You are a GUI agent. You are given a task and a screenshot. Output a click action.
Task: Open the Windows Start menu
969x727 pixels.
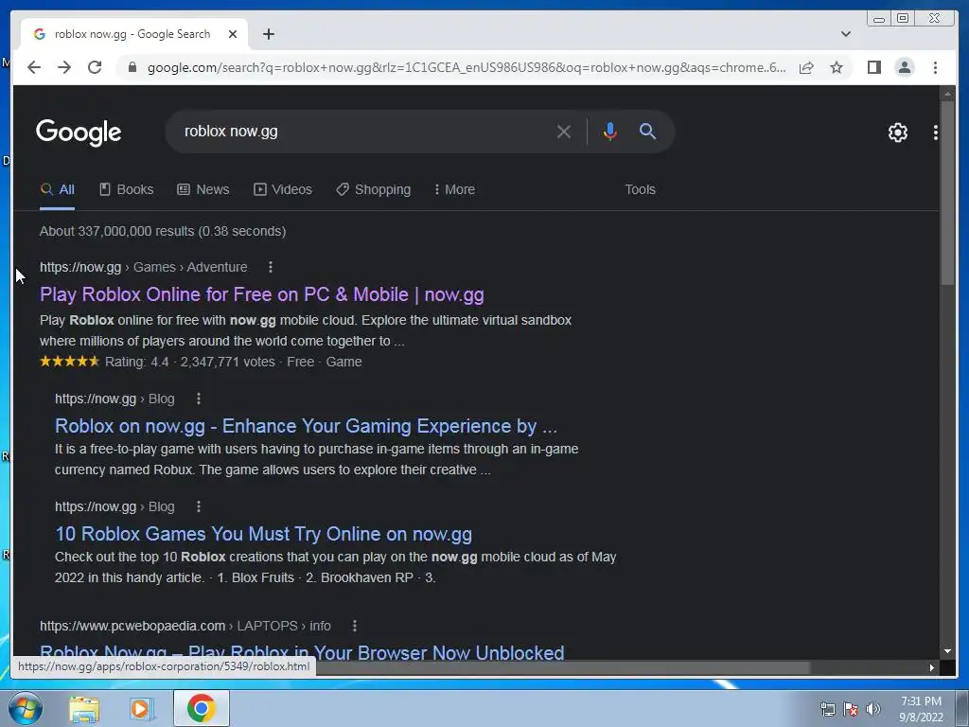click(x=26, y=708)
